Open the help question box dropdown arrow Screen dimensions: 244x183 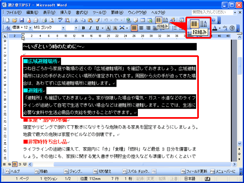(235, 12)
